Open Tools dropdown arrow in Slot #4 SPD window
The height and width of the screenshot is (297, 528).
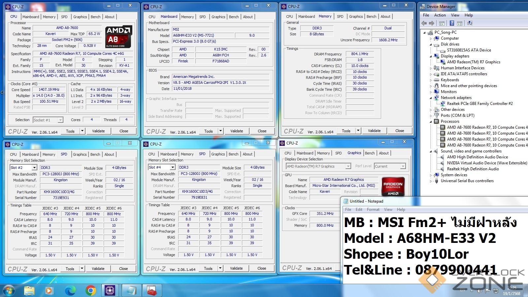(x=220, y=268)
